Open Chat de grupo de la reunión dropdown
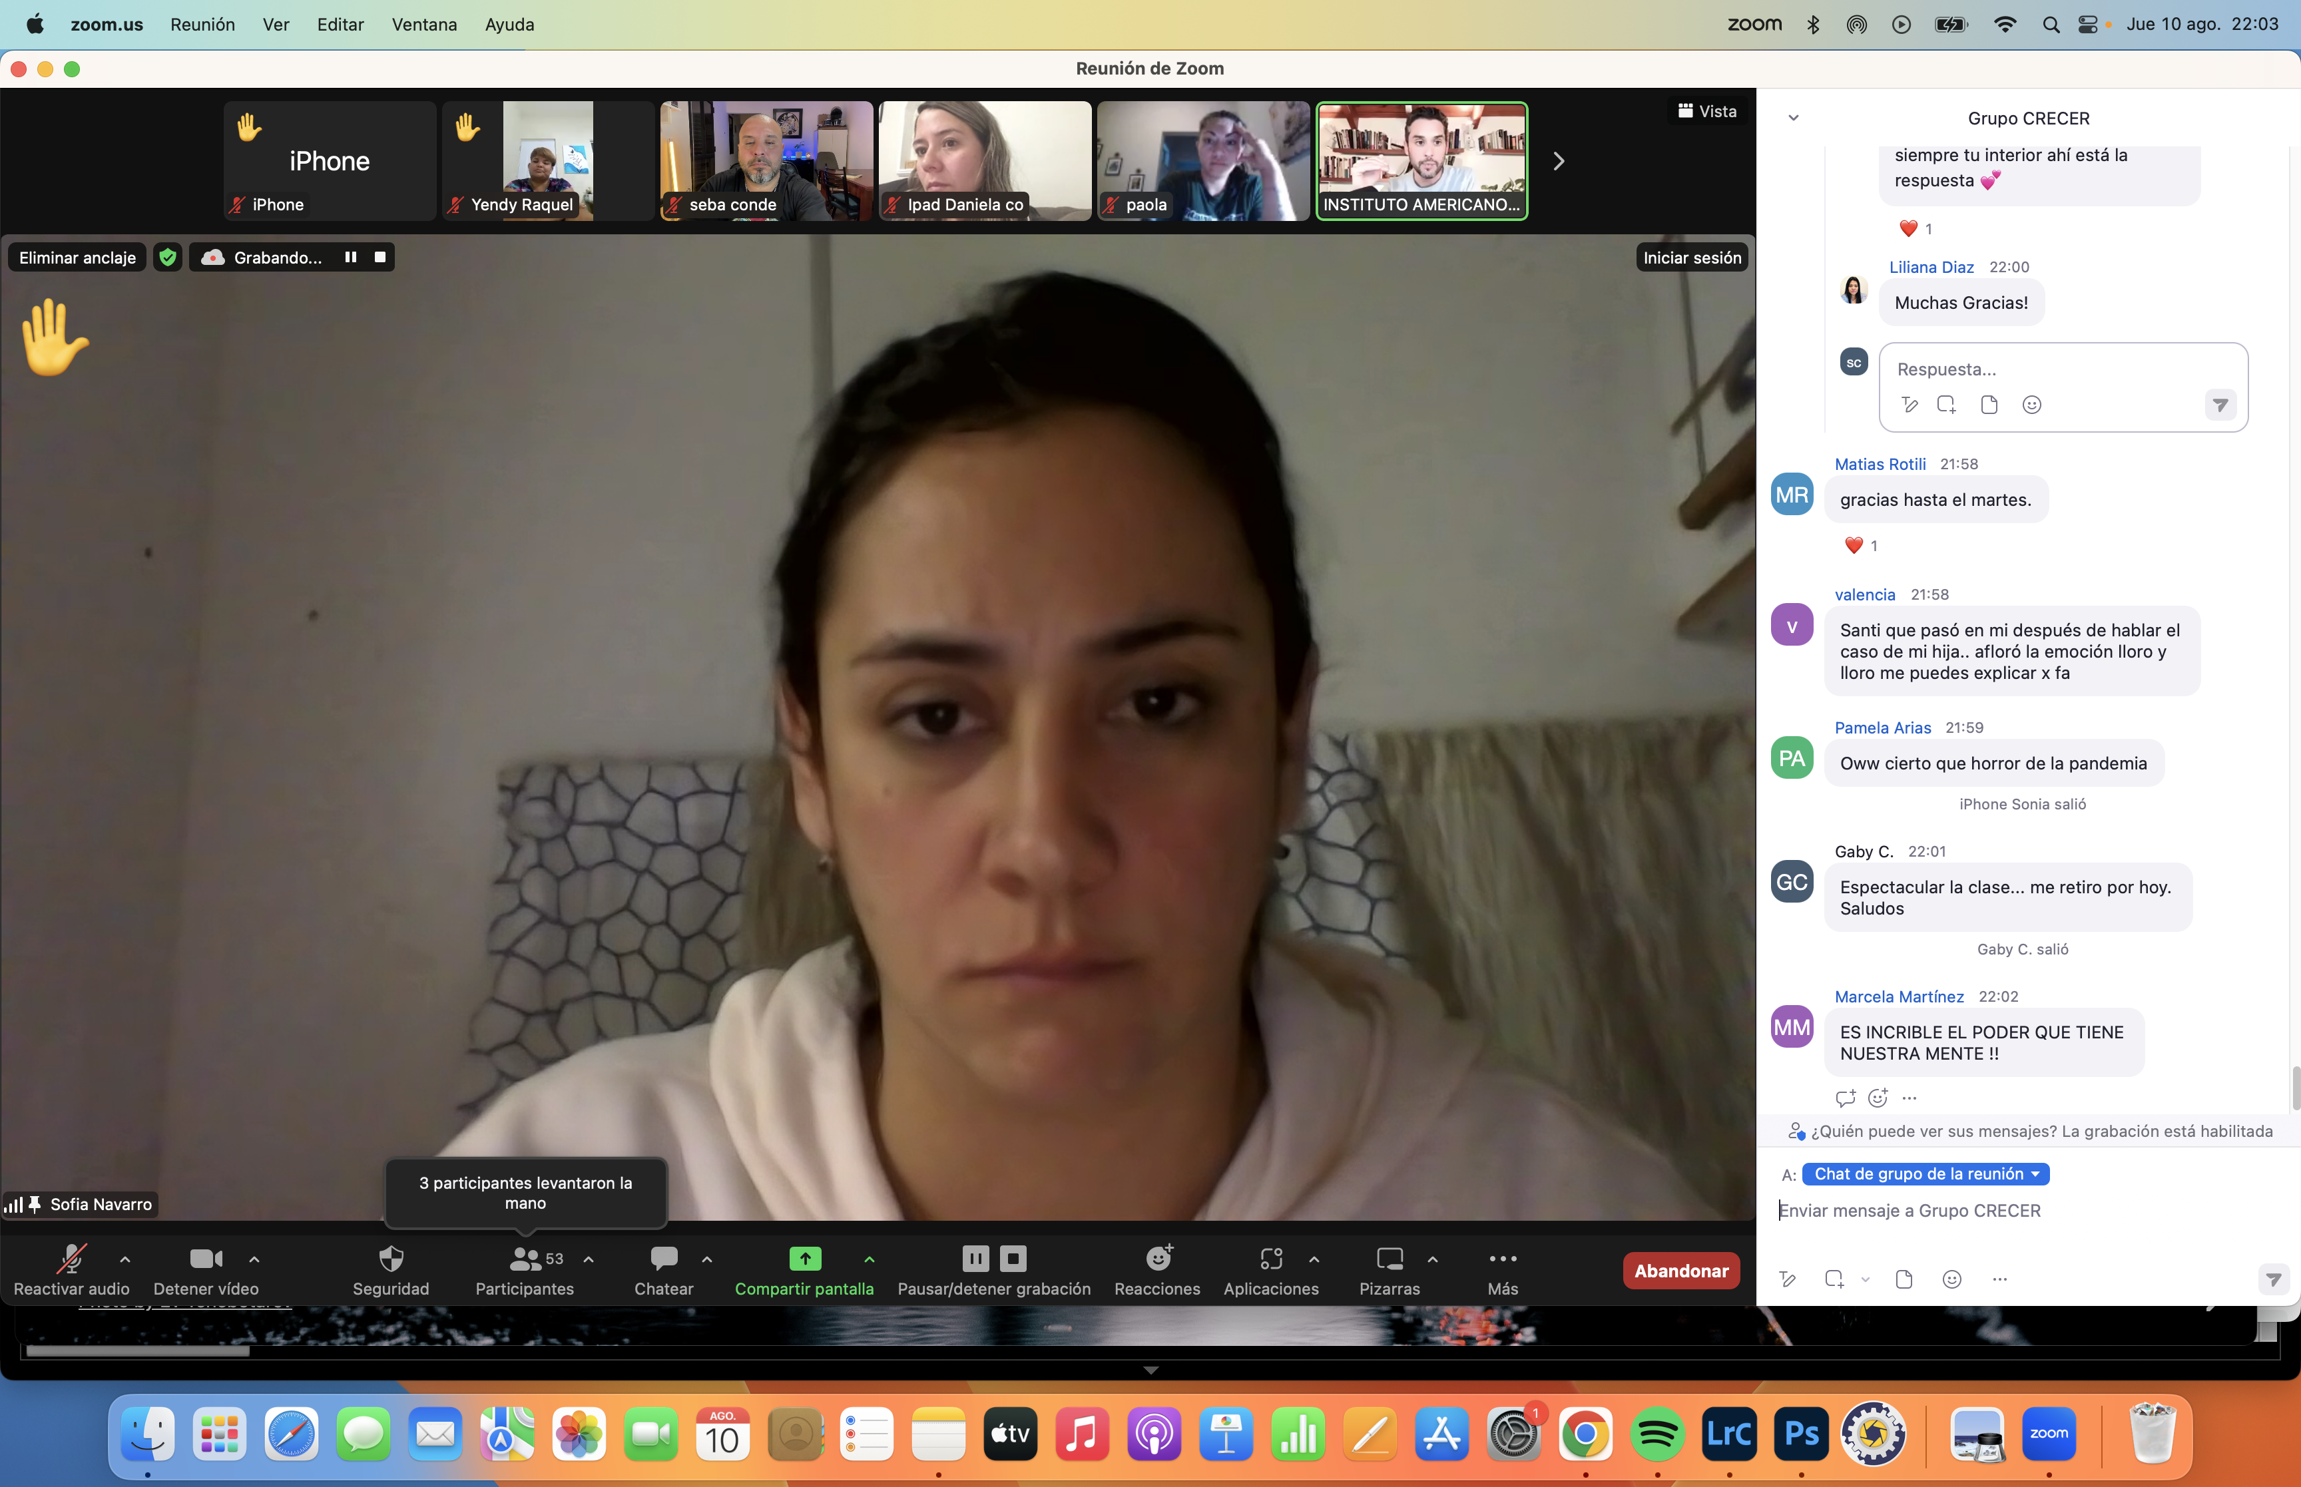The image size is (2301, 1487). 1925,1174
